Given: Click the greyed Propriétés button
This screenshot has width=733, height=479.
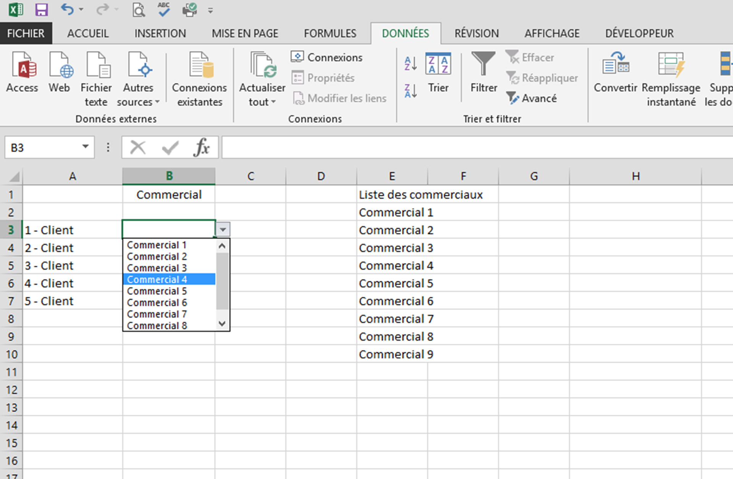Looking at the screenshot, I should (323, 78).
